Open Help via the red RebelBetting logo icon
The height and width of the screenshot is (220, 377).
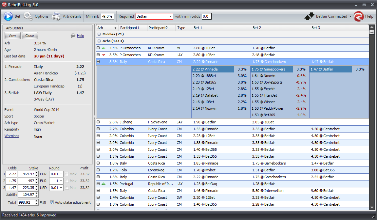tap(359, 16)
